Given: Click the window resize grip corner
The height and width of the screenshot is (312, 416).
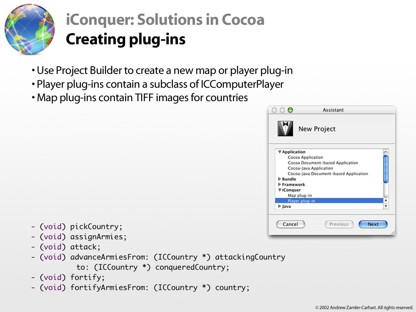Looking at the screenshot, I should pos(392,233).
